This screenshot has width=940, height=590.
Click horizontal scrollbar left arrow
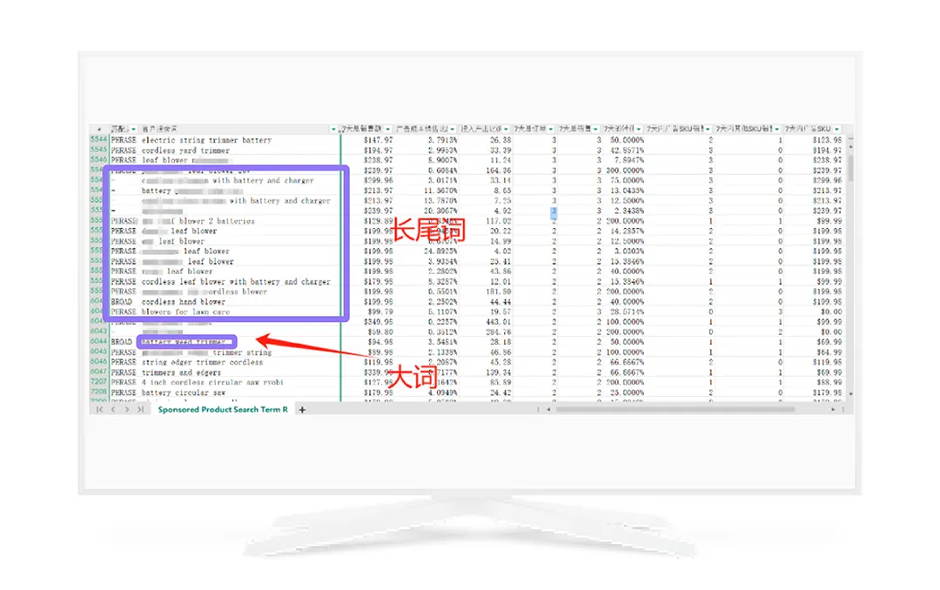click(548, 410)
